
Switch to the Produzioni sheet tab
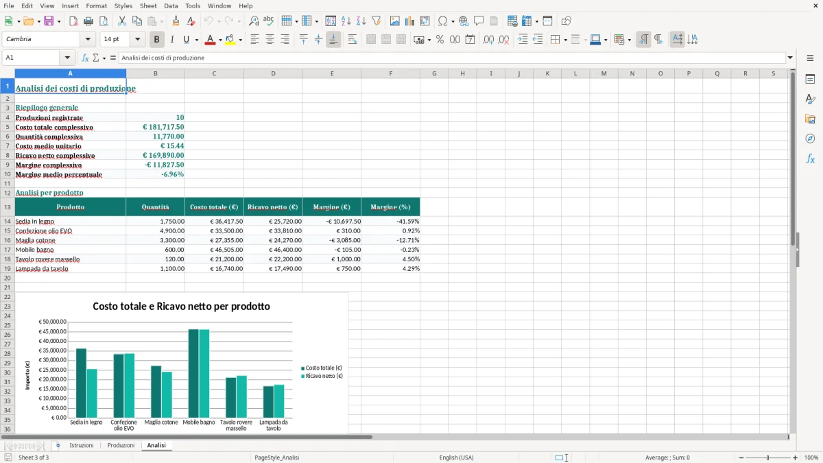point(121,445)
